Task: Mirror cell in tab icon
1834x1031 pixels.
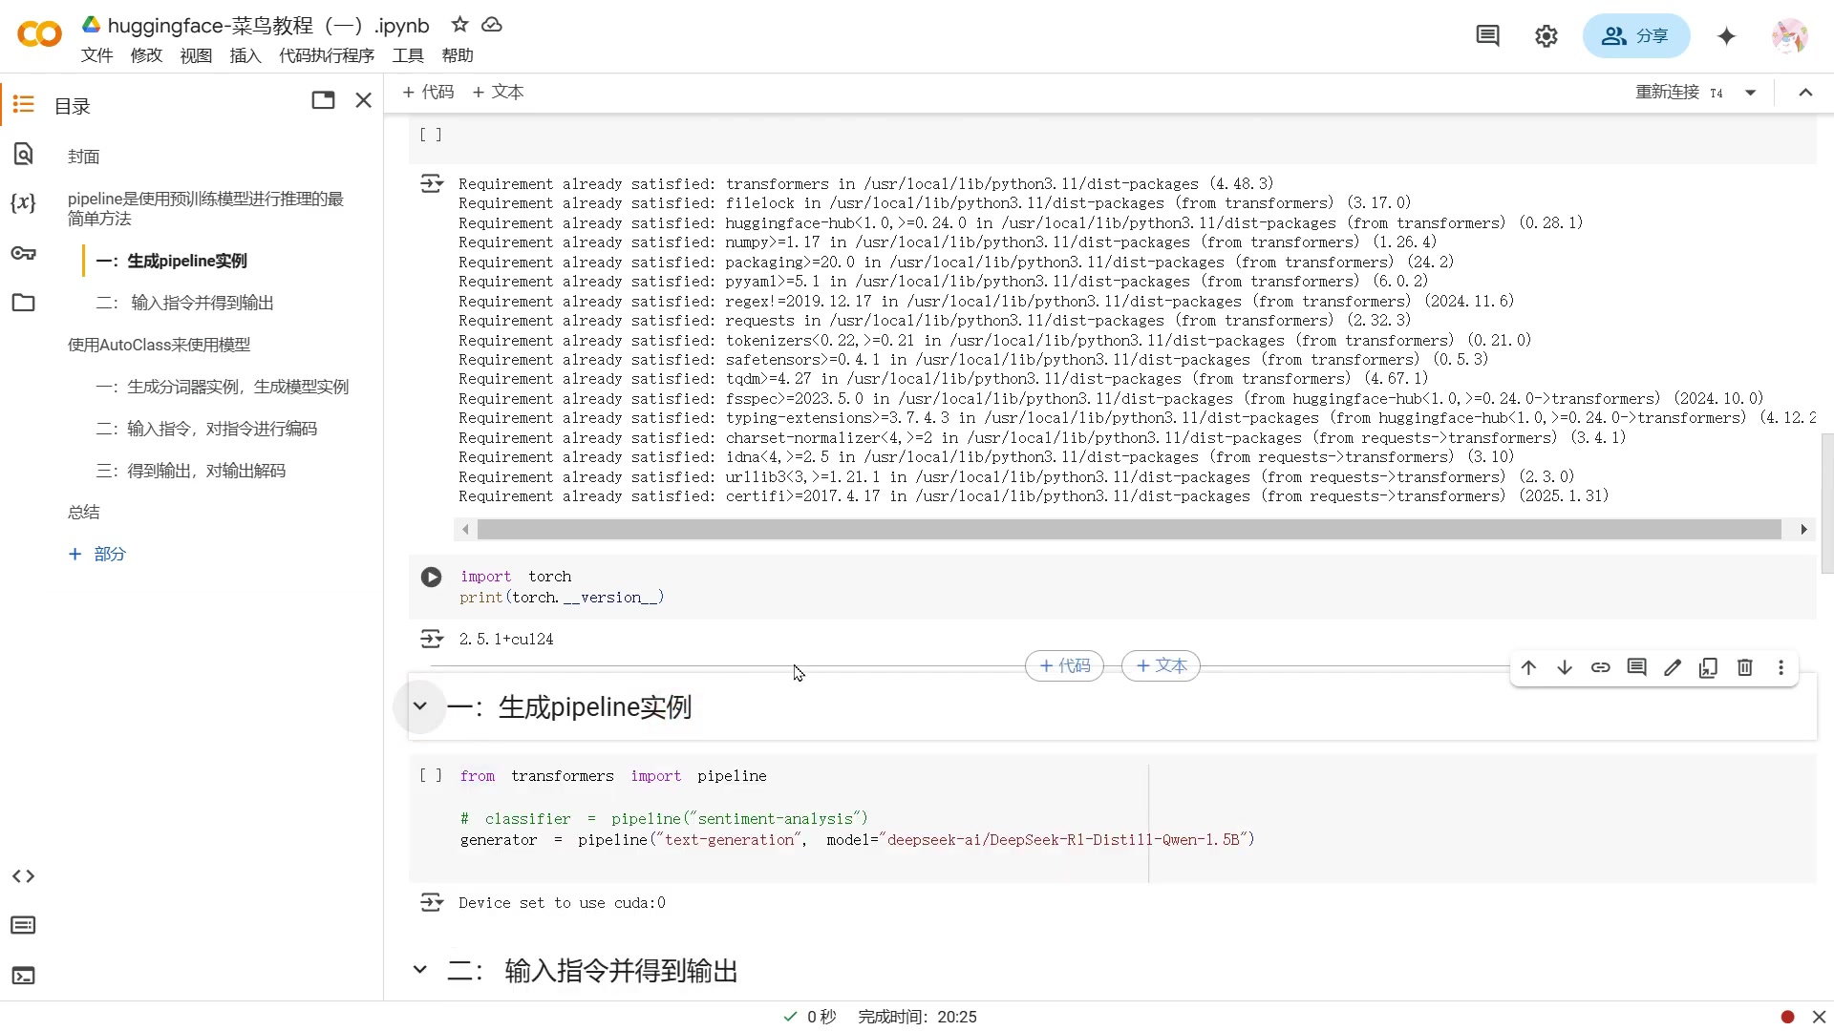Action: pyautogui.click(x=1709, y=667)
